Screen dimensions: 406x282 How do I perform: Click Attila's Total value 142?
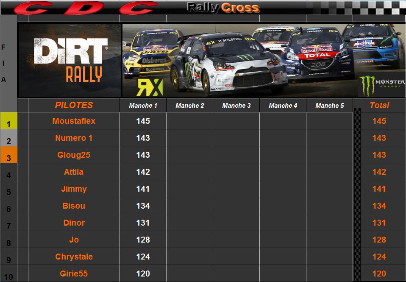pyautogui.click(x=379, y=172)
